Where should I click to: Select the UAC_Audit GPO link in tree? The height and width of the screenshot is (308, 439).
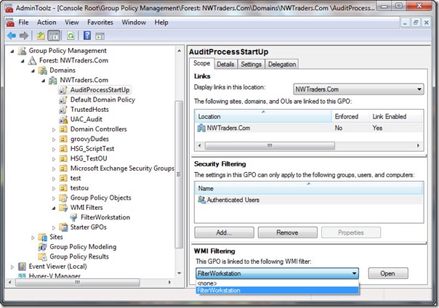[x=86, y=118]
